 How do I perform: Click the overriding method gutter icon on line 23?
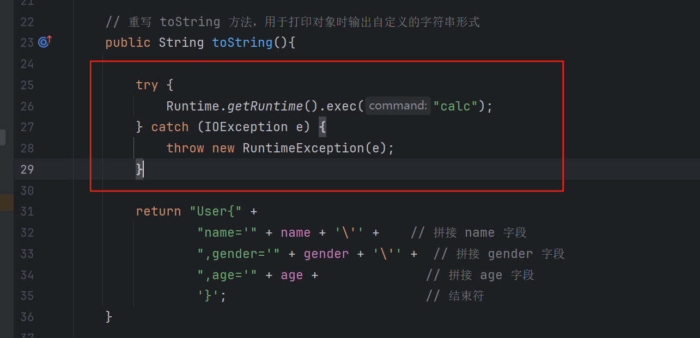point(45,42)
